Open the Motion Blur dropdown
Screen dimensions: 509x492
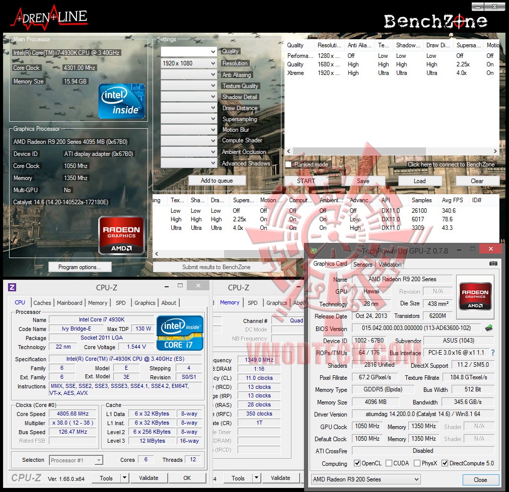click(x=189, y=129)
